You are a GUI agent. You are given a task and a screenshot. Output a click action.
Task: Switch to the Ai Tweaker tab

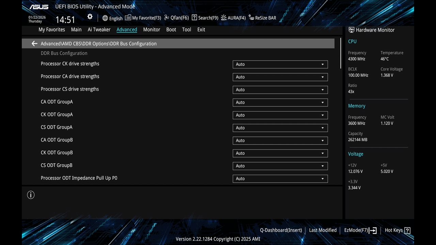pos(99,30)
